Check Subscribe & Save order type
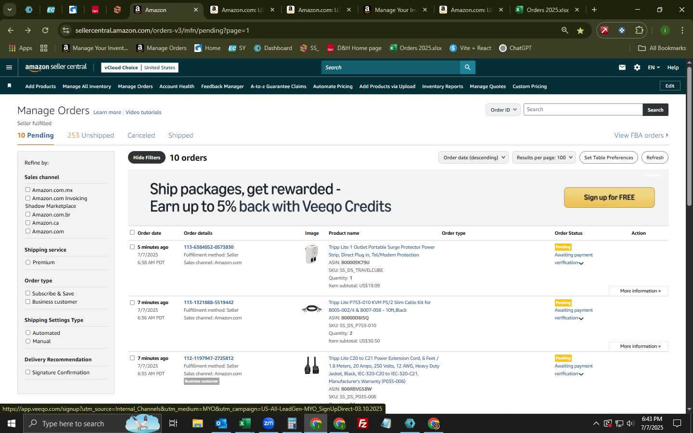 [x=28, y=293]
